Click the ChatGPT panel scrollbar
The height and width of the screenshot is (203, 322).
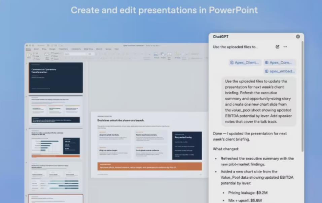(302, 97)
